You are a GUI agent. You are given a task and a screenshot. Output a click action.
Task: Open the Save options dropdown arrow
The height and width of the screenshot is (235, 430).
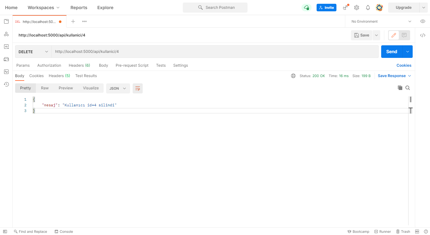pyautogui.click(x=376, y=35)
